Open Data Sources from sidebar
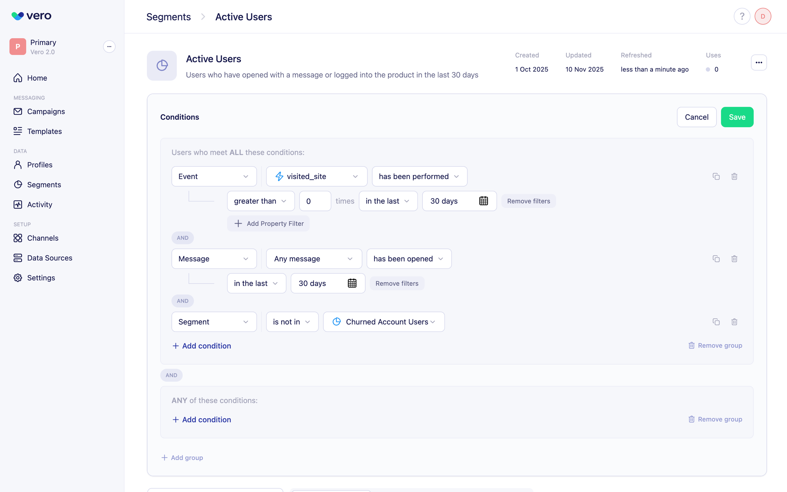This screenshot has height=492, width=787. coord(49,258)
